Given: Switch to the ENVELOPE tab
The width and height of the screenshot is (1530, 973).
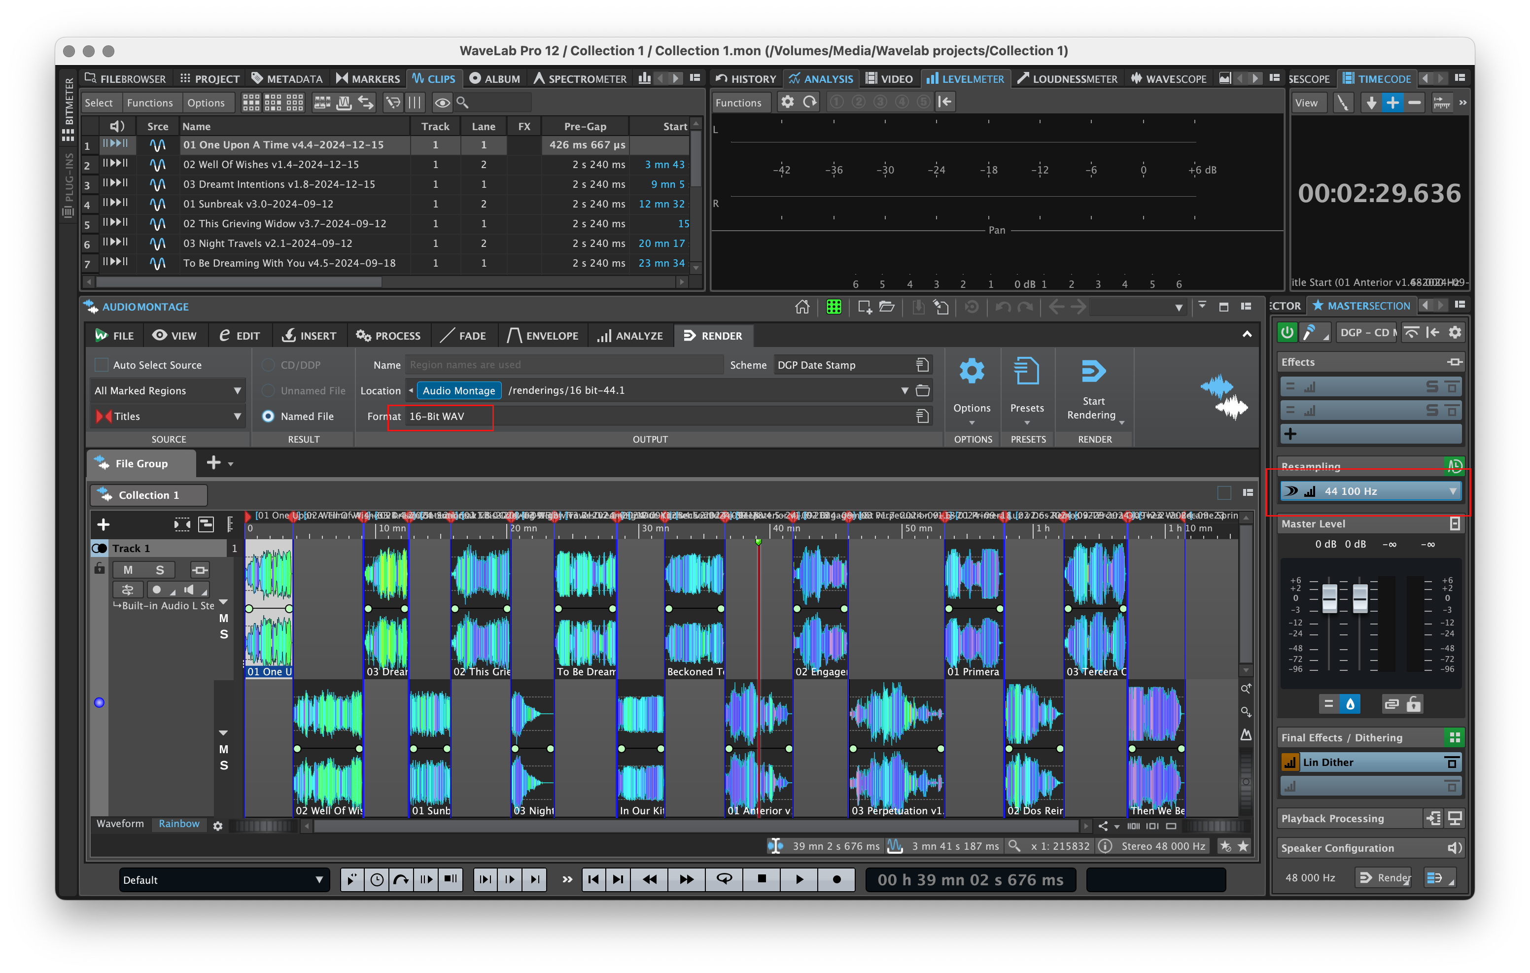Looking at the screenshot, I should coord(543,336).
